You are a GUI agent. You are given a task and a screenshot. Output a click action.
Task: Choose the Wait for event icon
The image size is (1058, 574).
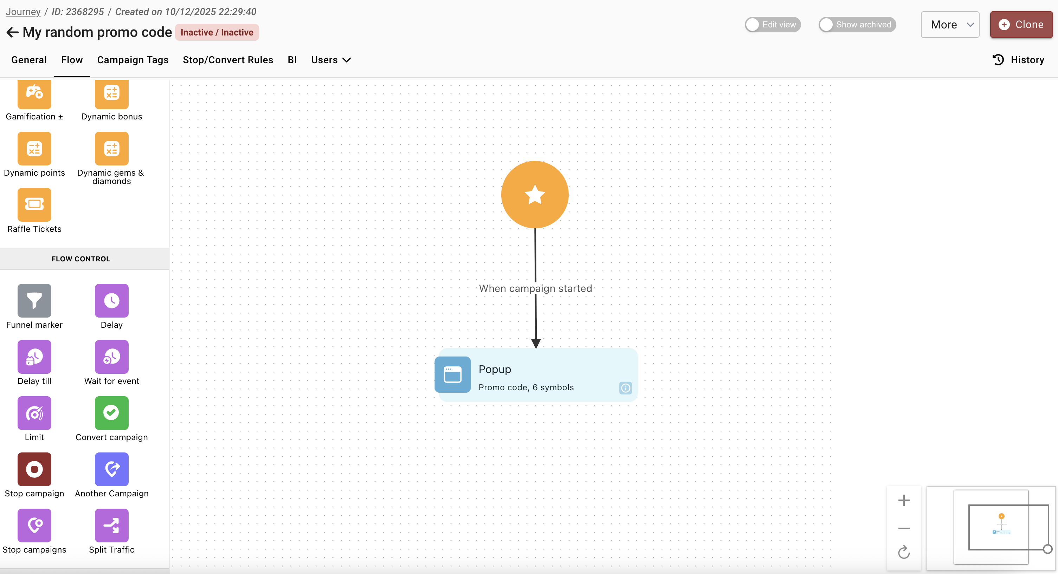click(111, 357)
